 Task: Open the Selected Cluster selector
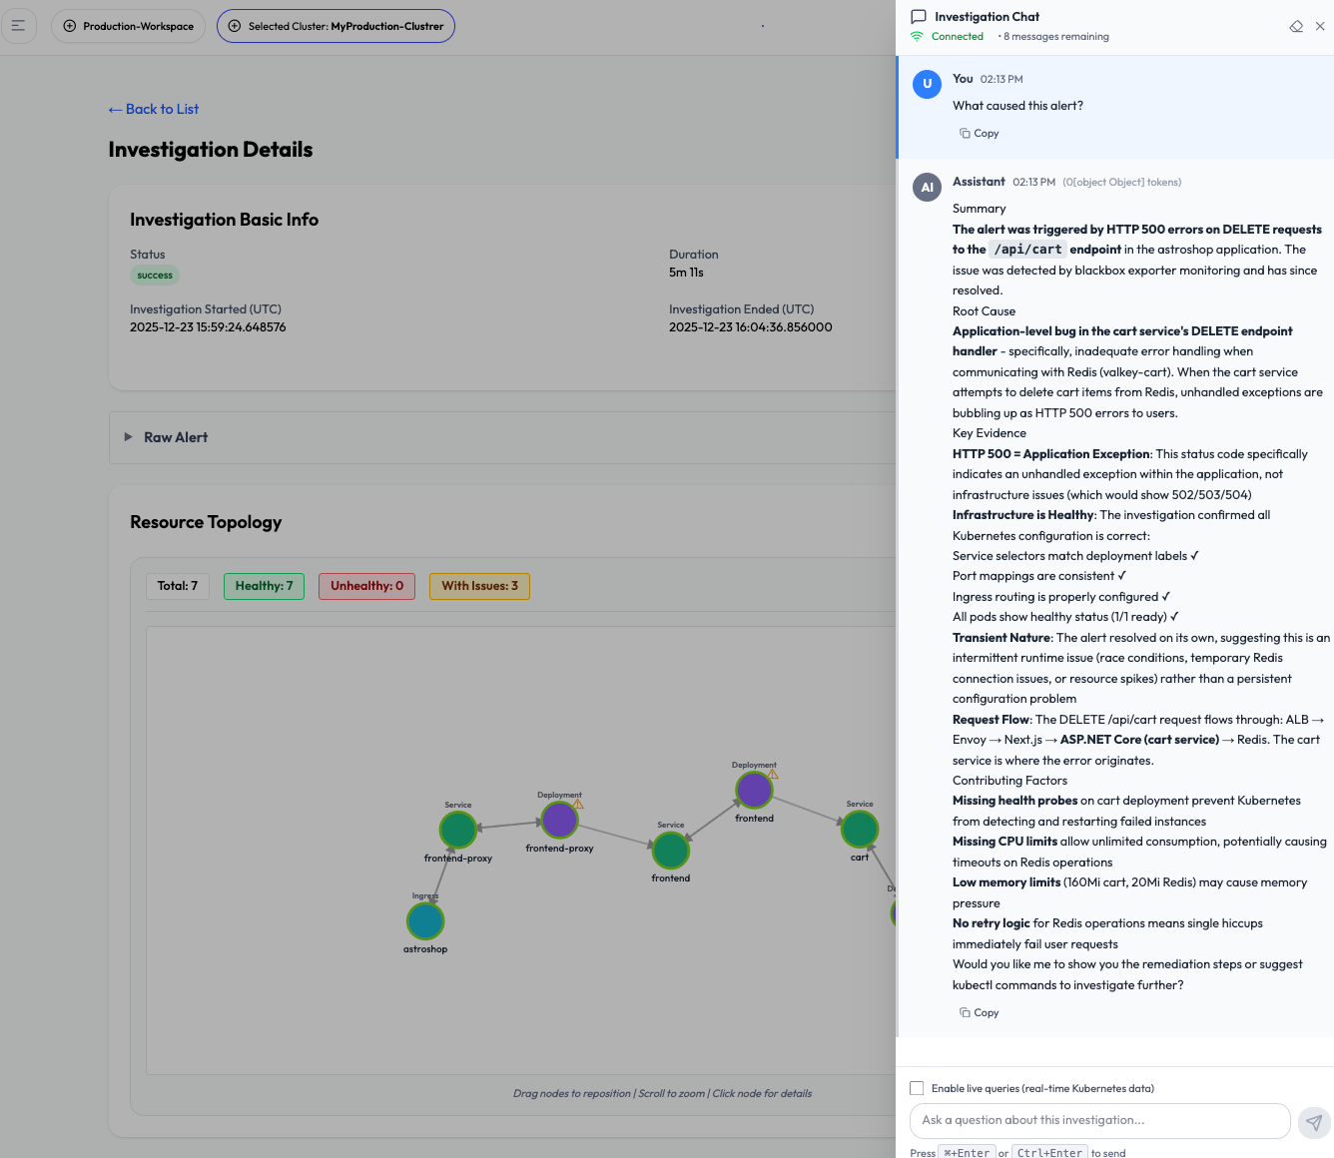click(335, 26)
